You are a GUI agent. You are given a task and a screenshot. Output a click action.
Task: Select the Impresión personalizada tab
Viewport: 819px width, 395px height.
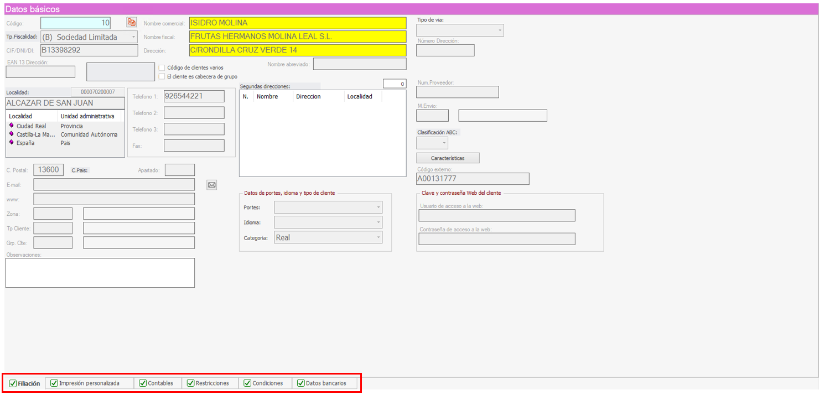pyautogui.click(x=89, y=383)
